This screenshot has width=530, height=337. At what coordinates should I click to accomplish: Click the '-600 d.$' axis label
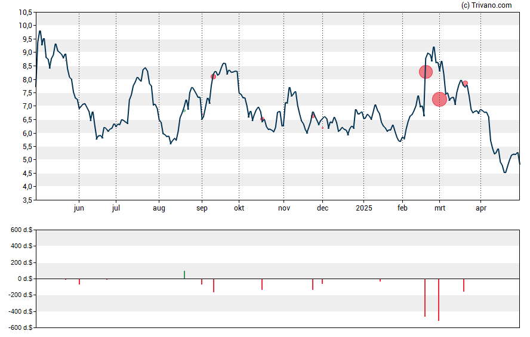[x=20, y=327]
